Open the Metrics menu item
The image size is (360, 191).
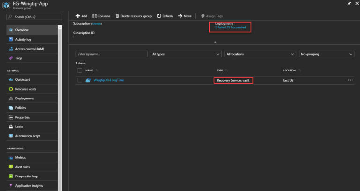pos(32,157)
